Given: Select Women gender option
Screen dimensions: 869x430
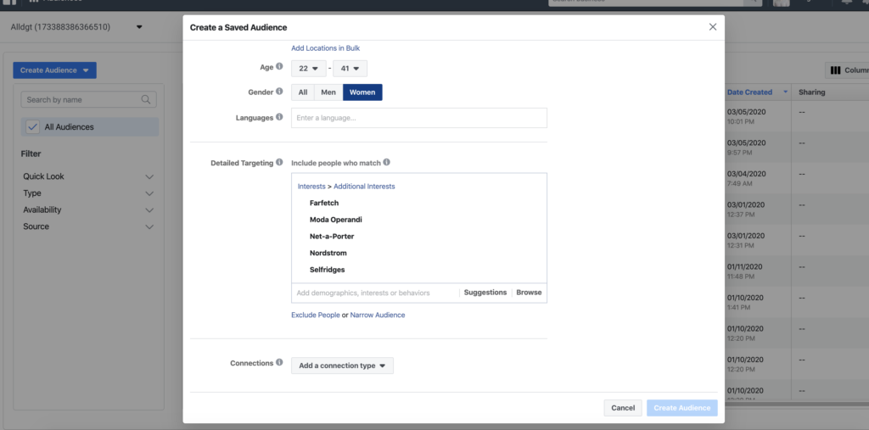Looking at the screenshot, I should click(x=362, y=92).
